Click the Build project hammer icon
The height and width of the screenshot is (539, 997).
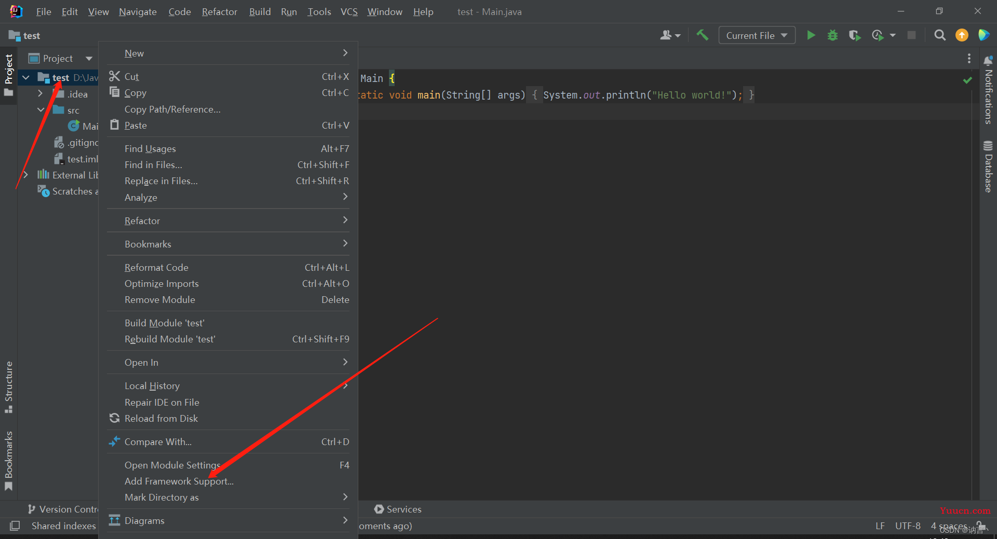point(703,35)
